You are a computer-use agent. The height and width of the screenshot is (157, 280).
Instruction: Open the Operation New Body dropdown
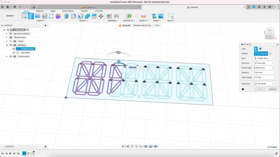click(x=264, y=84)
